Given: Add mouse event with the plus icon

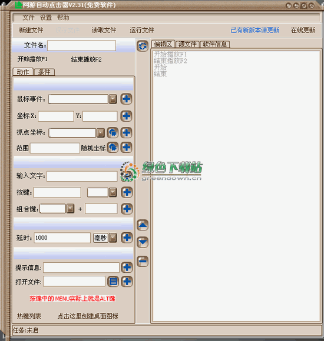Looking at the screenshot, I should point(127,99).
